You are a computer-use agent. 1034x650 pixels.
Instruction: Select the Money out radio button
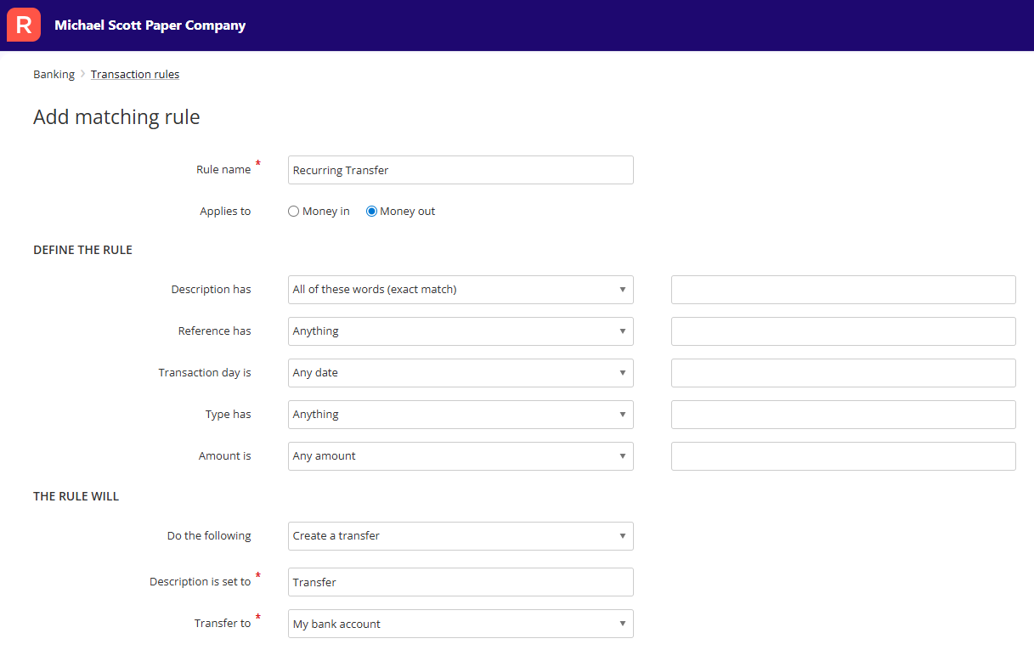pyautogui.click(x=371, y=212)
